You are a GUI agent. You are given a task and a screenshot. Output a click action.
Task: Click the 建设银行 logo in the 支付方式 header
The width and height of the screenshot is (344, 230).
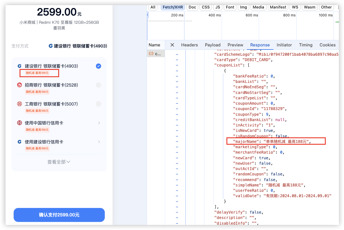51,46
